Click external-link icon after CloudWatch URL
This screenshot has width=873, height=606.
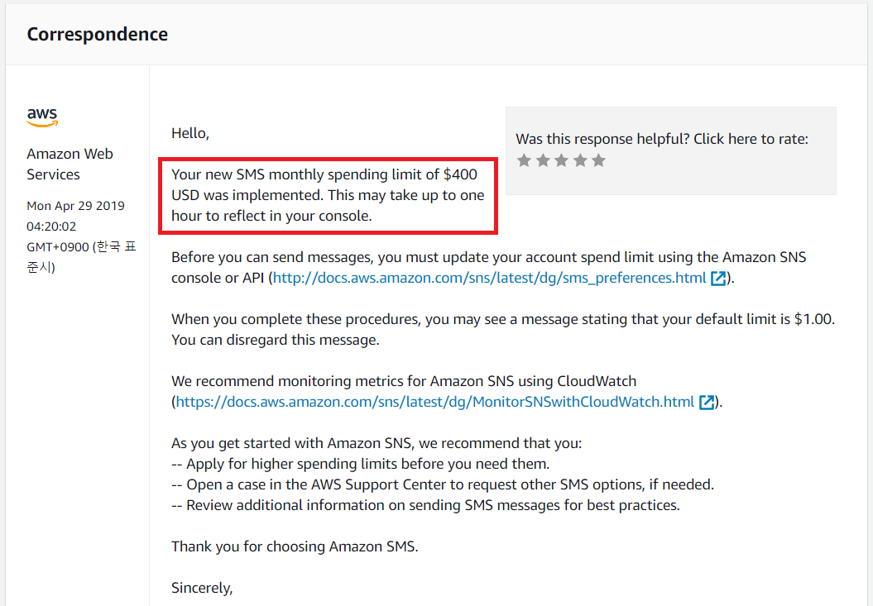tap(707, 403)
